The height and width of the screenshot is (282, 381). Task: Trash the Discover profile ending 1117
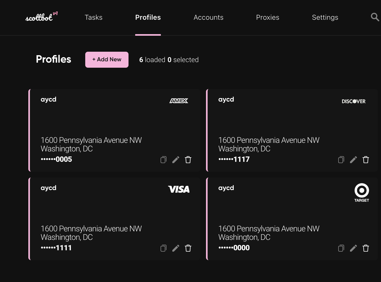coord(366,159)
